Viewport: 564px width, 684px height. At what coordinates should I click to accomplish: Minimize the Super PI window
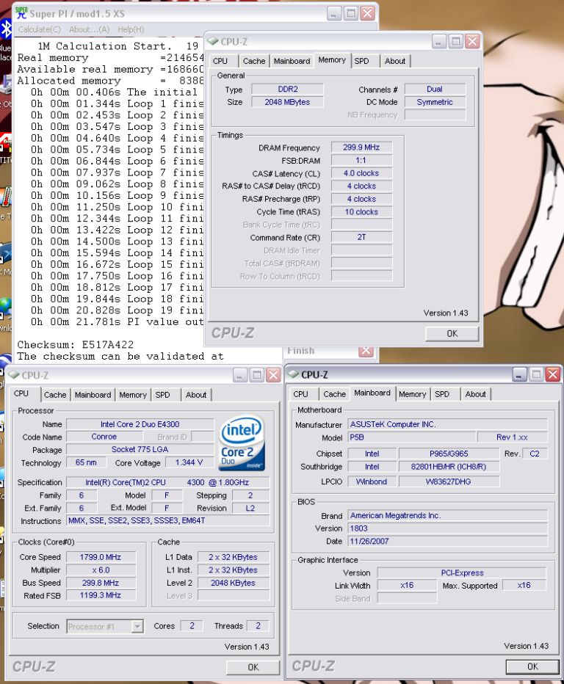point(334,13)
